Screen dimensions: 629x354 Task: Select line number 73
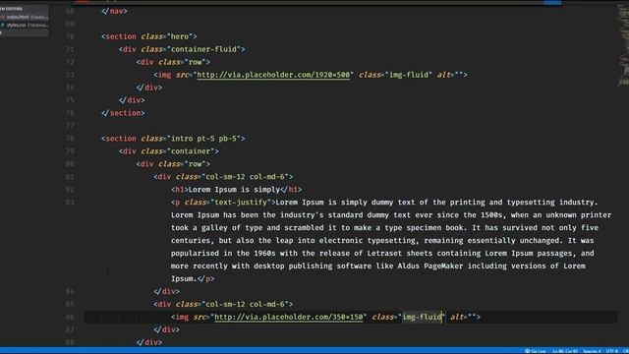[70, 75]
